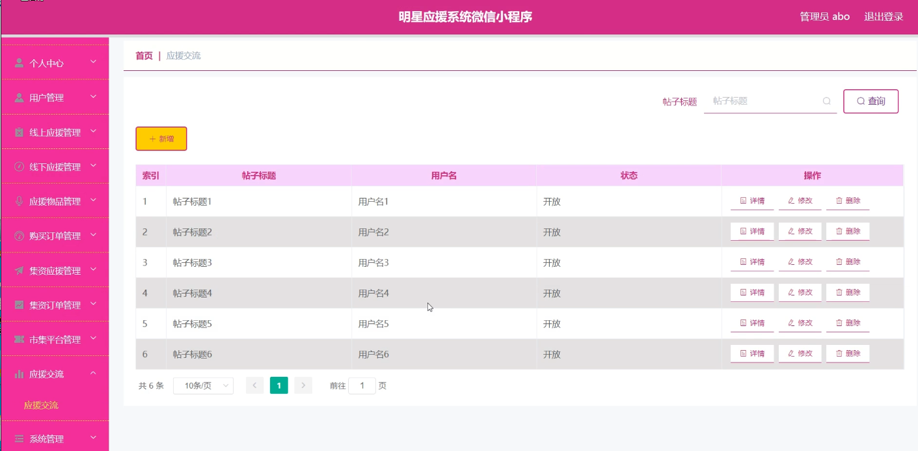Image resolution: width=918 pixels, height=451 pixels.
Task: Click the 应援物品管理 microphone icon
Action: click(x=20, y=201)
